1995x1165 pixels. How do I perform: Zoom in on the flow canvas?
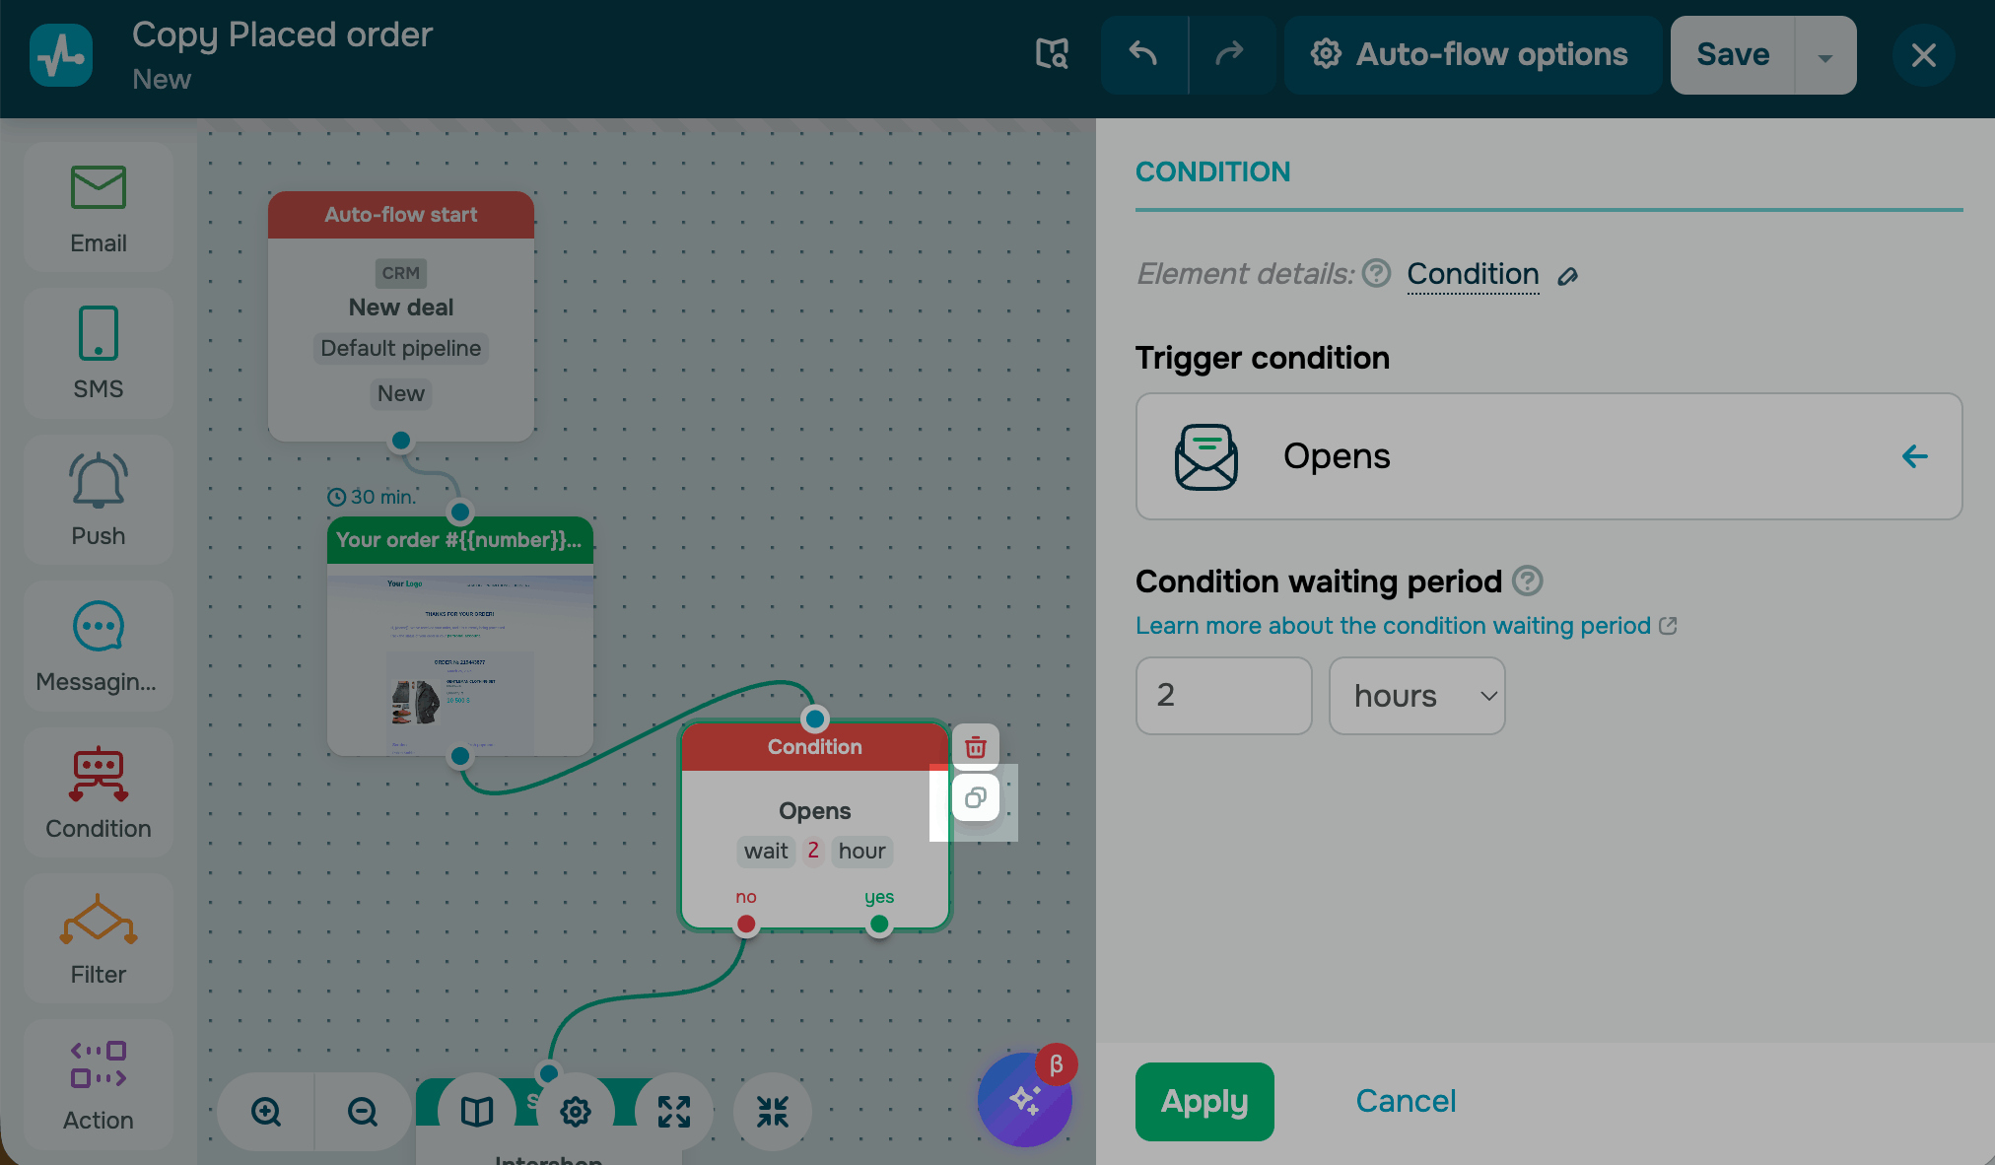266,1112
